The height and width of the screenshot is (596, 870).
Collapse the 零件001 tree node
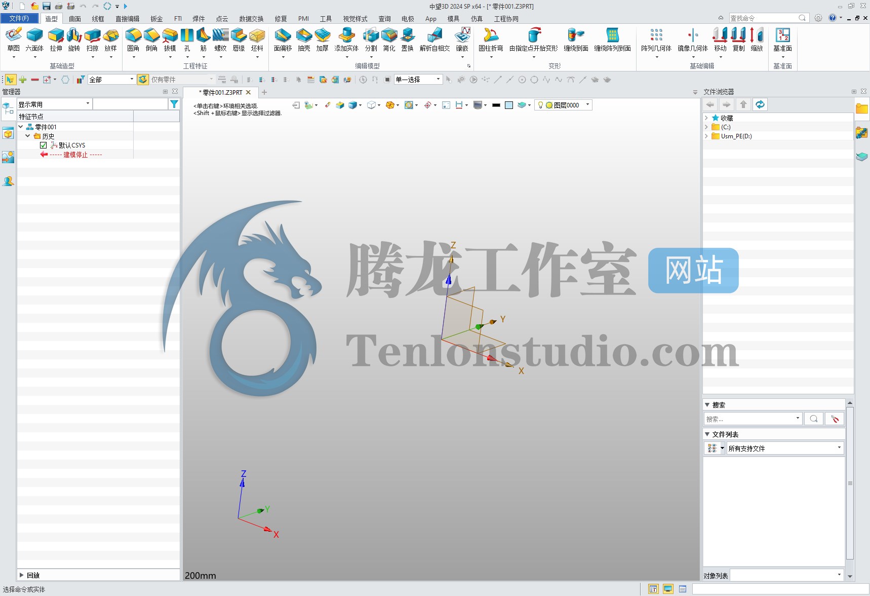[x=21, y=127]
